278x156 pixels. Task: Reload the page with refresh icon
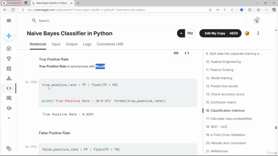click(x=13, y=10)
